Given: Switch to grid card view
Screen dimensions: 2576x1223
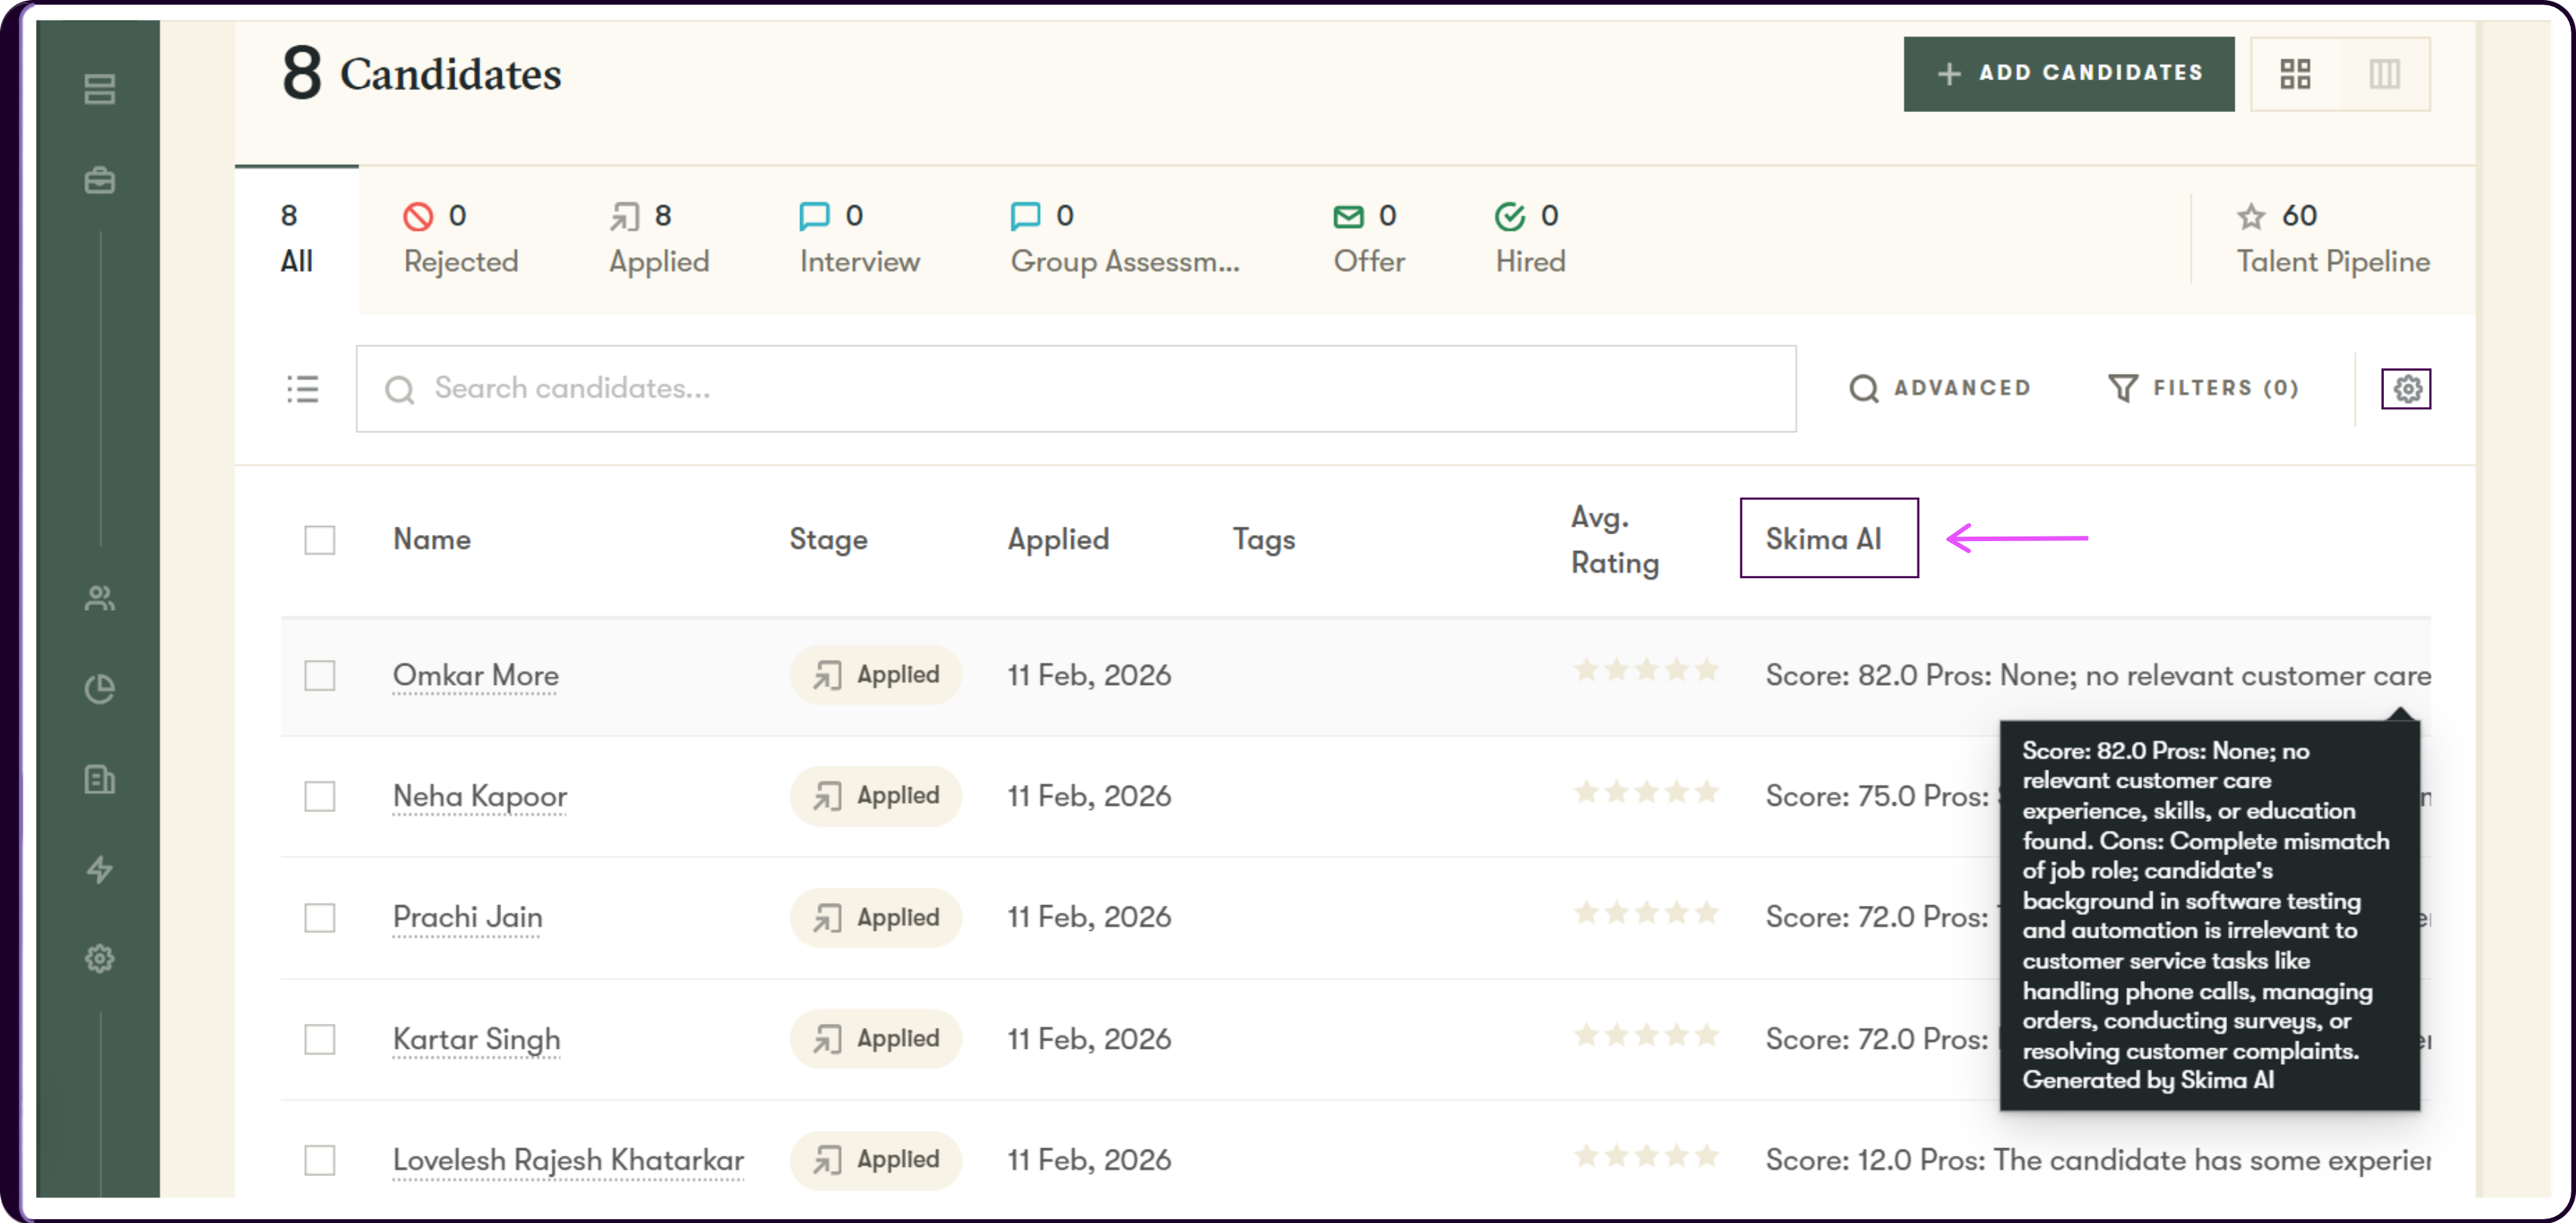Looking at the screenshot, I should pos(2295,74).
